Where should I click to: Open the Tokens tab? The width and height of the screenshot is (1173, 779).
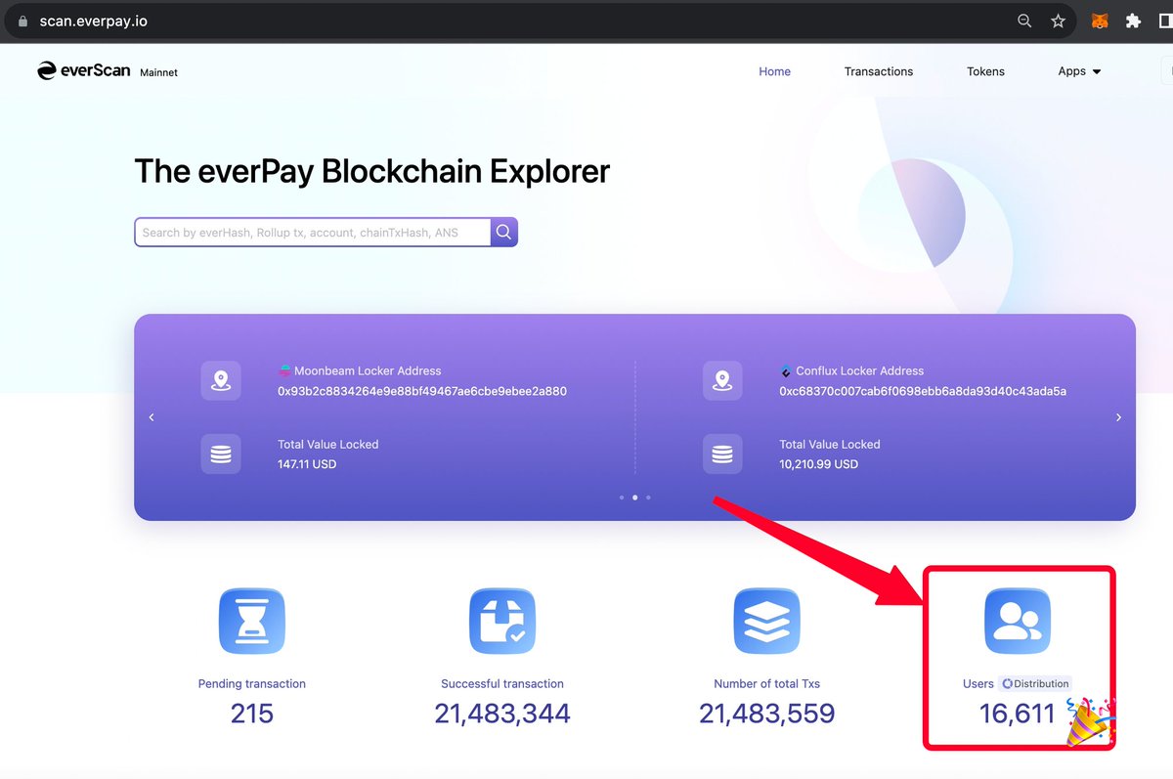985,70
